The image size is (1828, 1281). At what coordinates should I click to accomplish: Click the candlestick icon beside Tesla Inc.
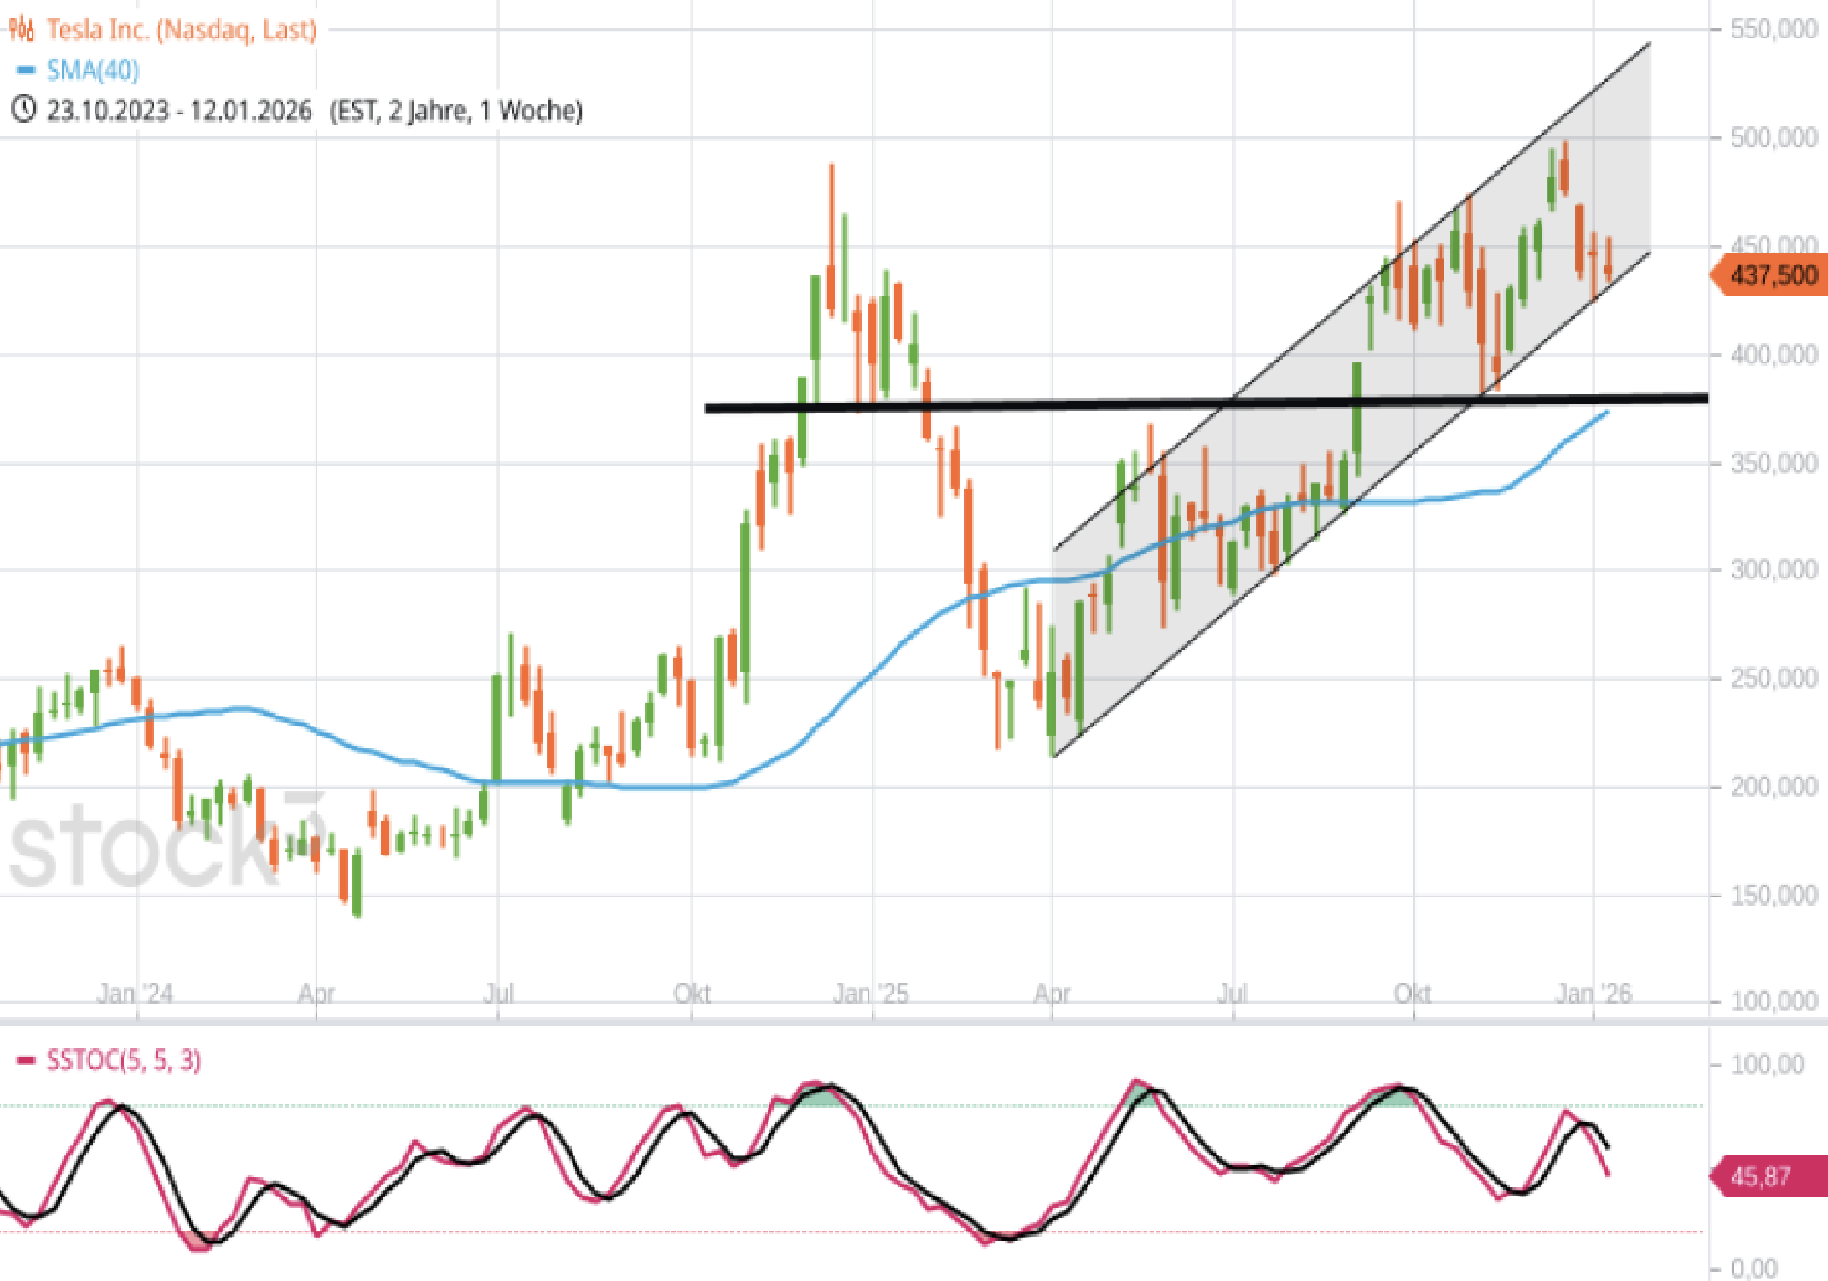pyautogui.click(x=21, y=30)
